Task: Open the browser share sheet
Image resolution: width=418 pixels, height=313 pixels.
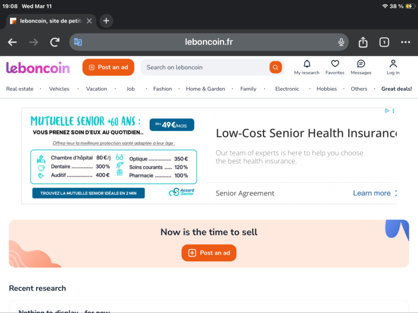Action: (x=363, y=42)
